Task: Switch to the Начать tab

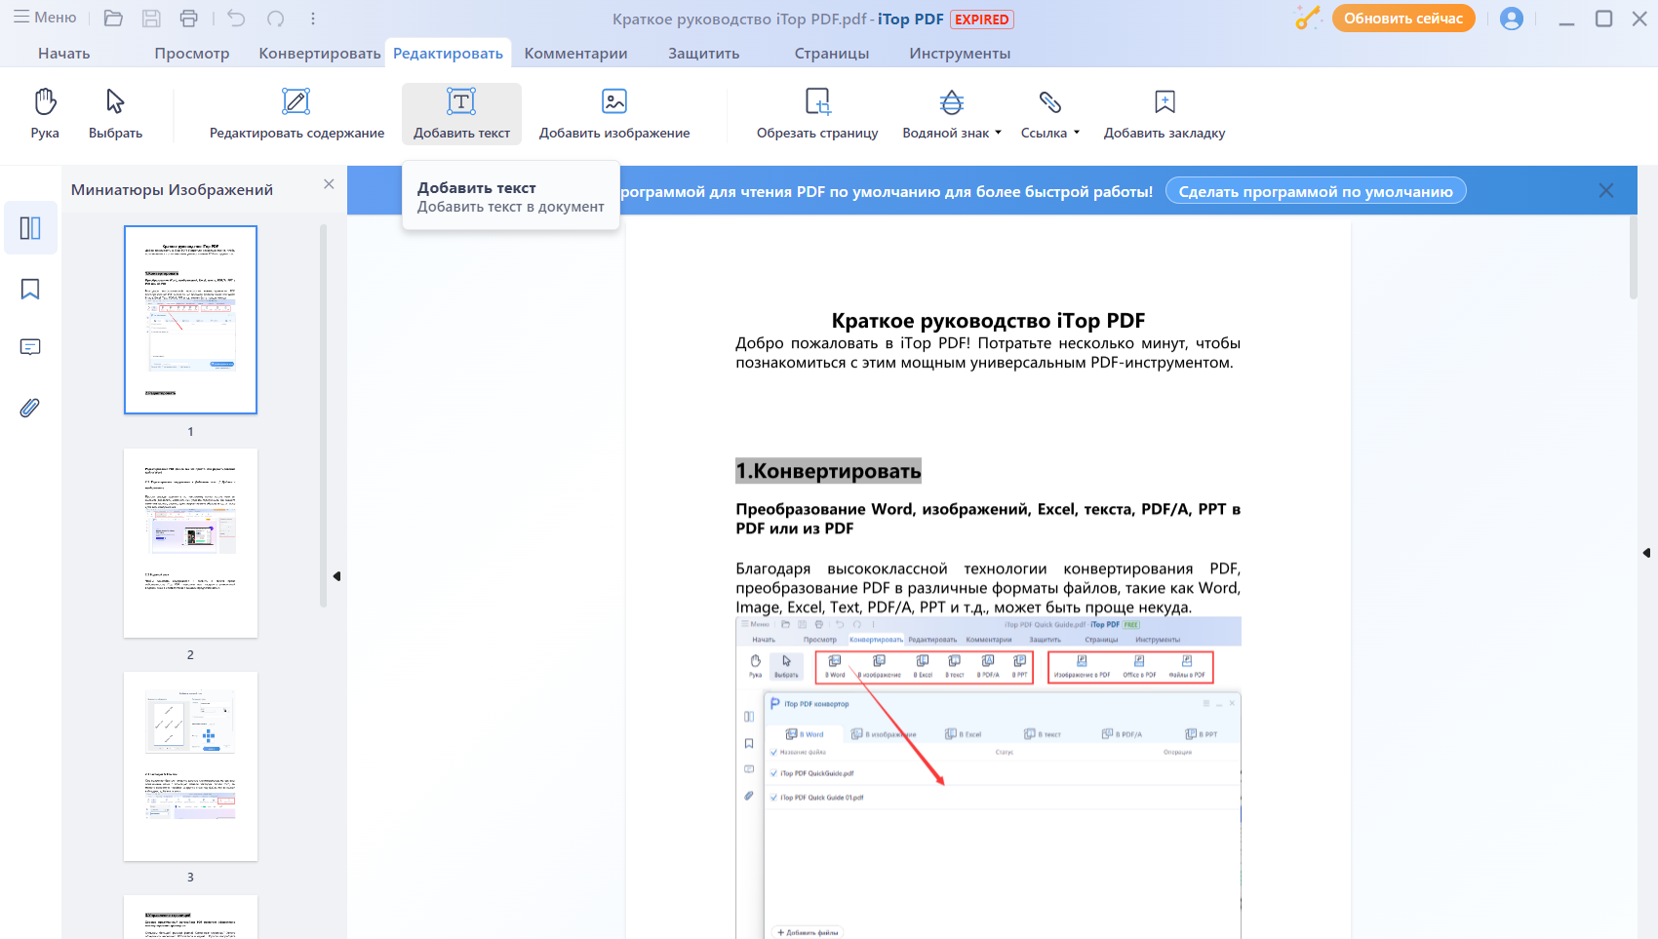Action: pyautogui.click(x=64, y=54)
